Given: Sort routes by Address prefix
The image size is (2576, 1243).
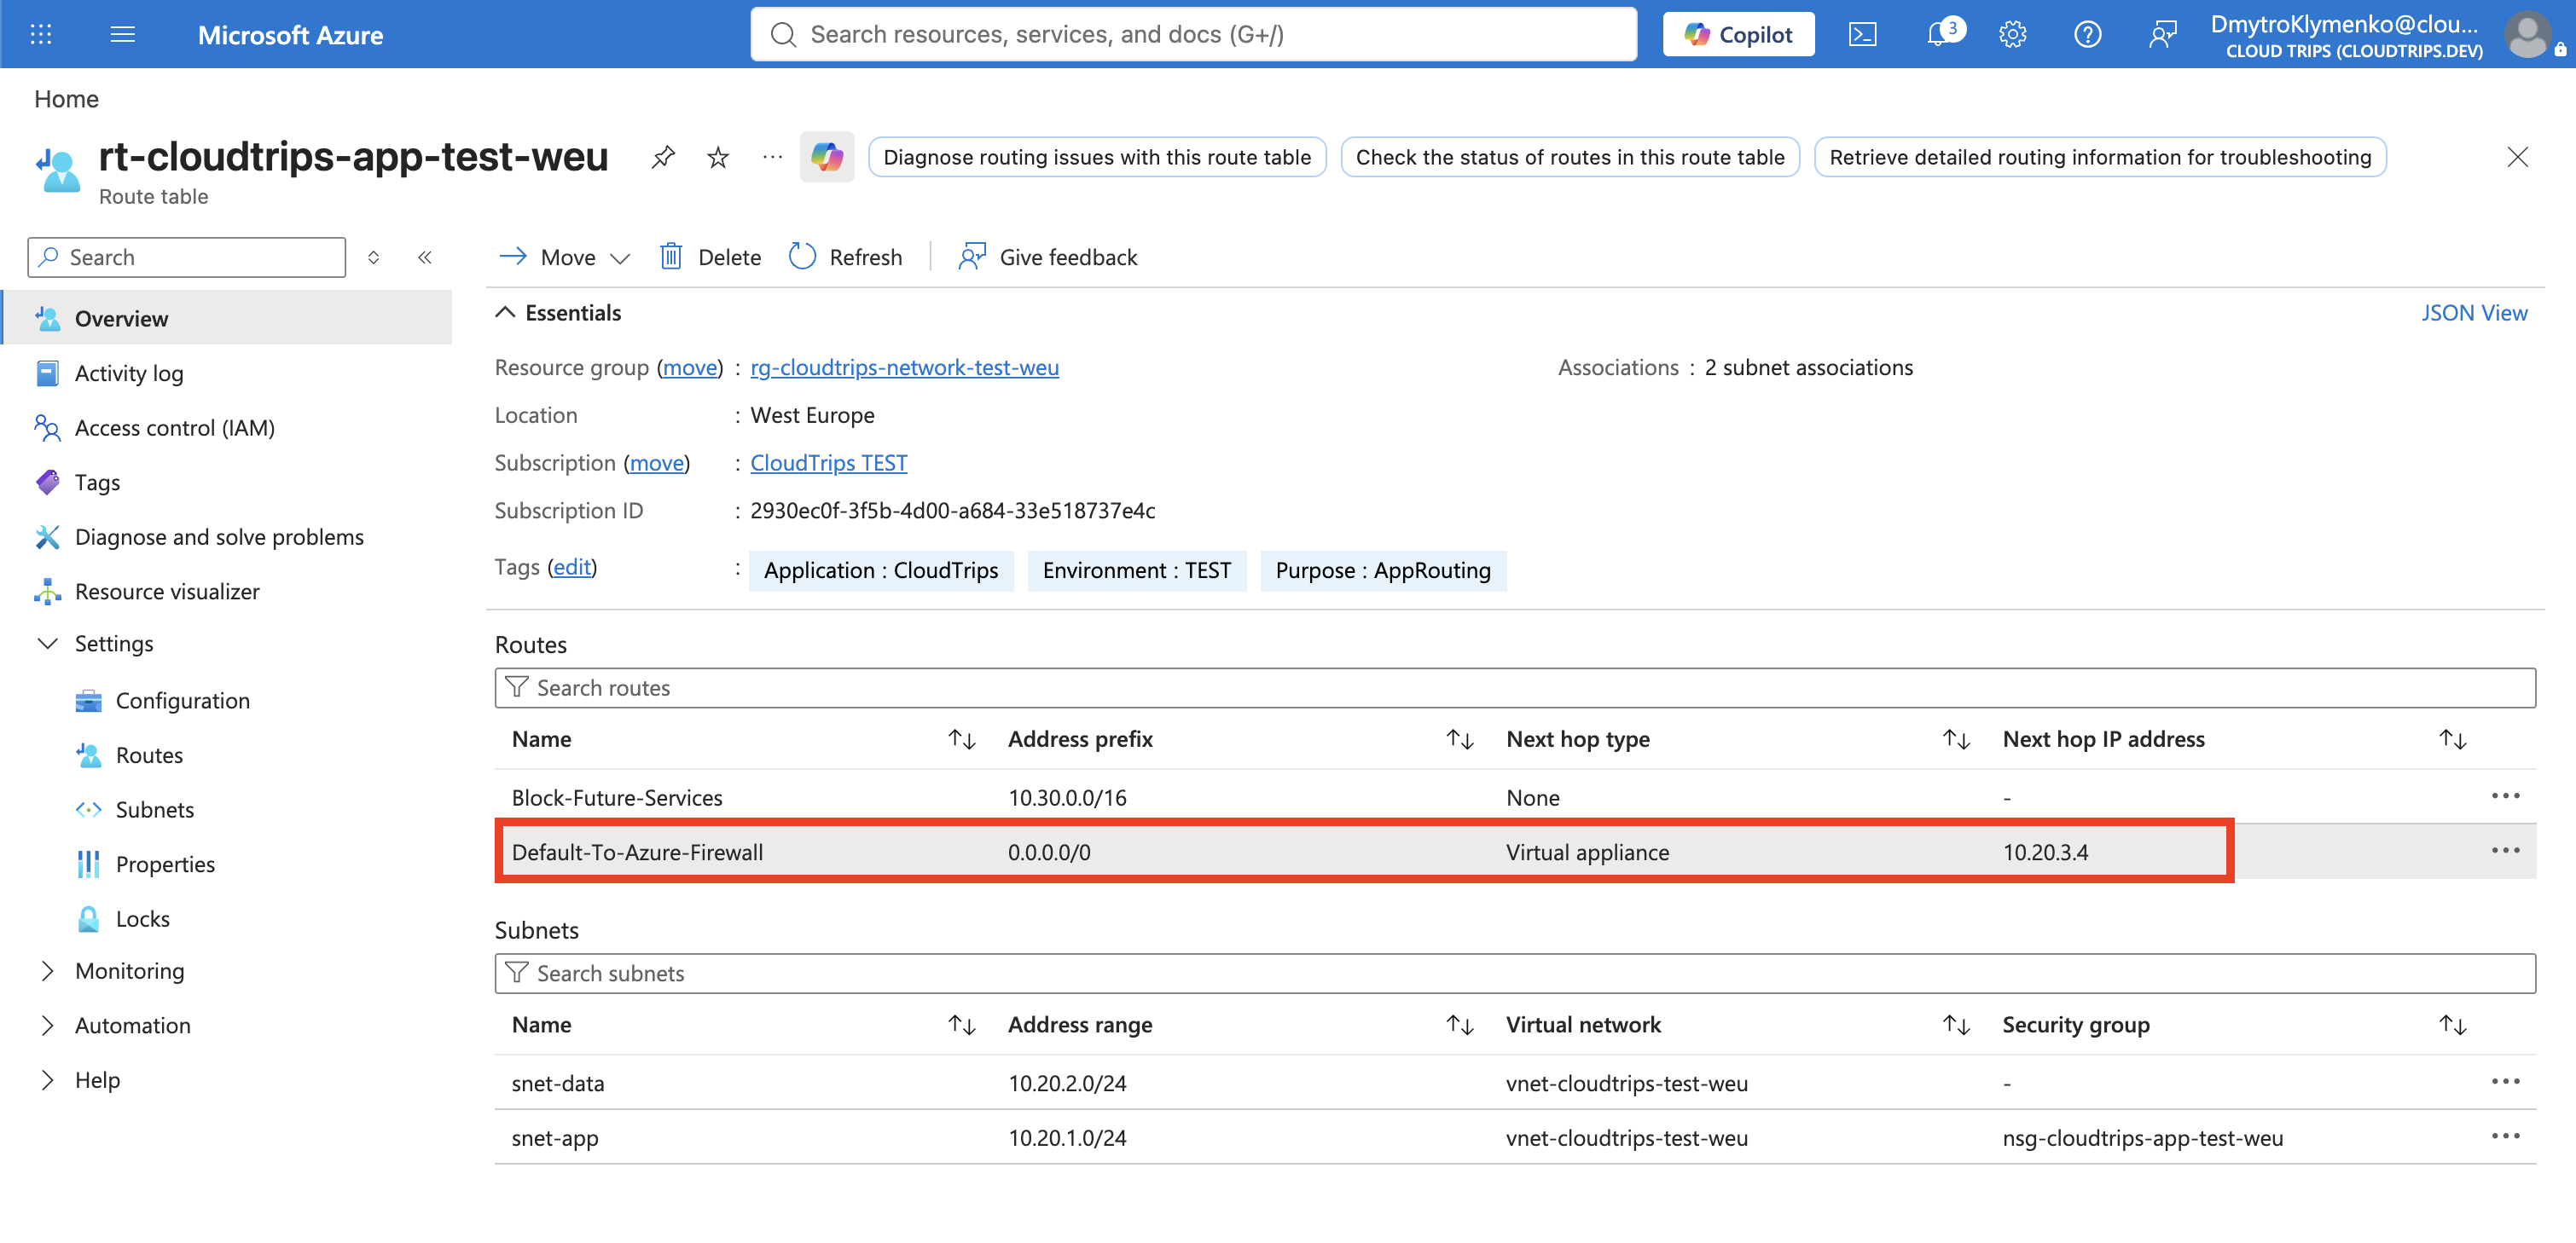Looking at the screenshot, I should click(x=1460, y=739).
